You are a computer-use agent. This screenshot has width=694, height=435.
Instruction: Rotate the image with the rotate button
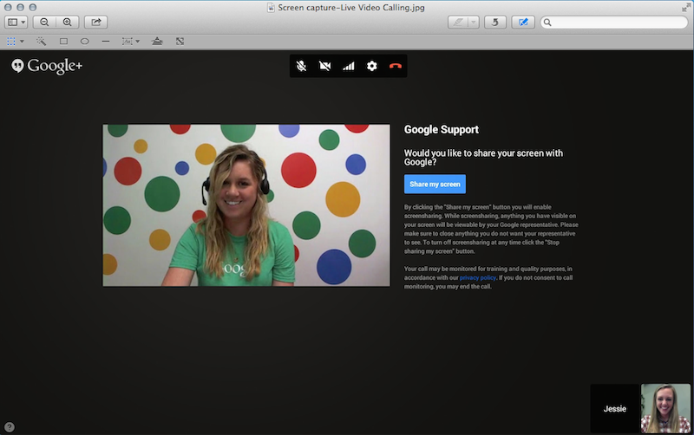(495, 23)
